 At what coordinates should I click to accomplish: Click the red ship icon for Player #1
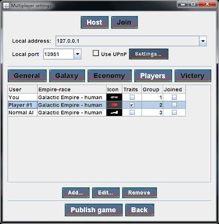pos(114,105)
